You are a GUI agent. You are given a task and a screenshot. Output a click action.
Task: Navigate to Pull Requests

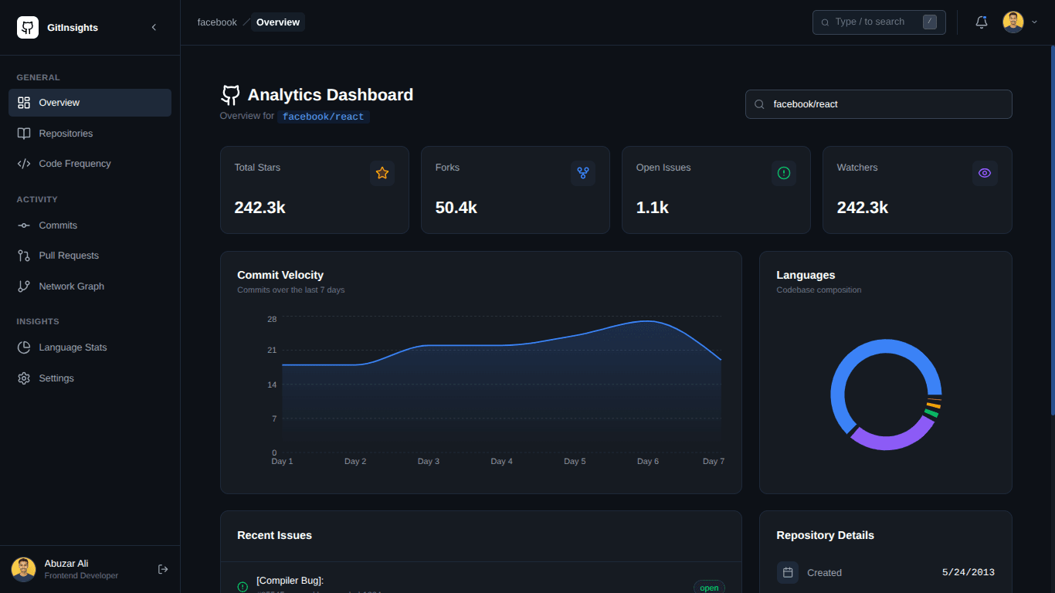click(x=90, y=256)
